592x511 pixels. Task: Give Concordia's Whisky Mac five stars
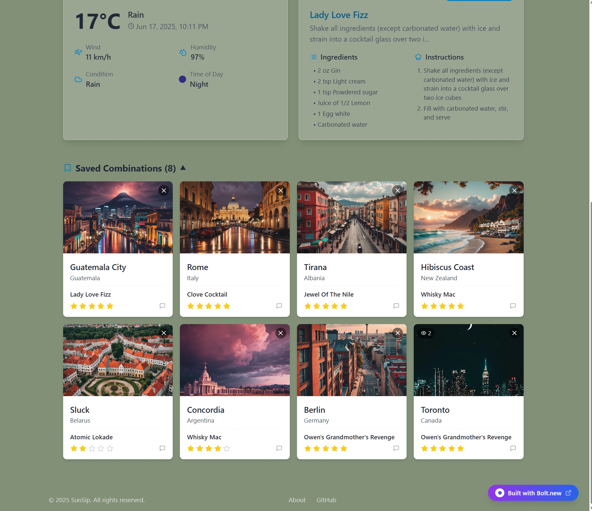[227, 448]
